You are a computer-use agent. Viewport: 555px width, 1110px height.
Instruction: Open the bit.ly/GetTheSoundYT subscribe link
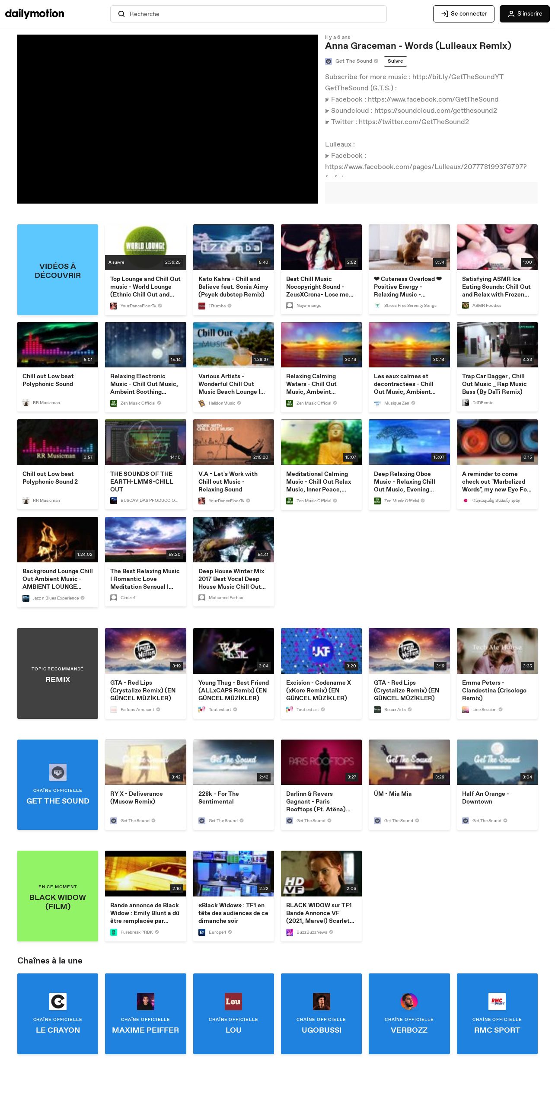click(458, 77)
